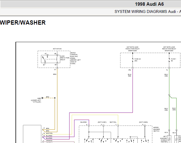Click the "(LOWER LEFT 'A' PILLAR)" location text

click(36, 101)
